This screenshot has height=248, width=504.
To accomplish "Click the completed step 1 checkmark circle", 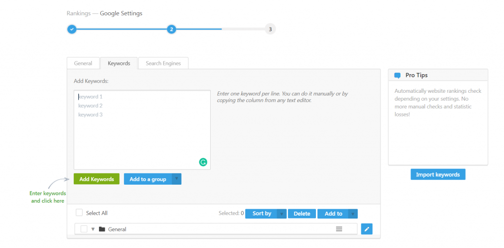I will [x=72, y=29].
